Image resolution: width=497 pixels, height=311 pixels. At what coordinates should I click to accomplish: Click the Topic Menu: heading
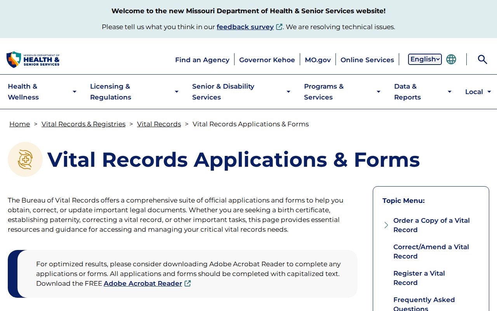[x=403, y=201]
